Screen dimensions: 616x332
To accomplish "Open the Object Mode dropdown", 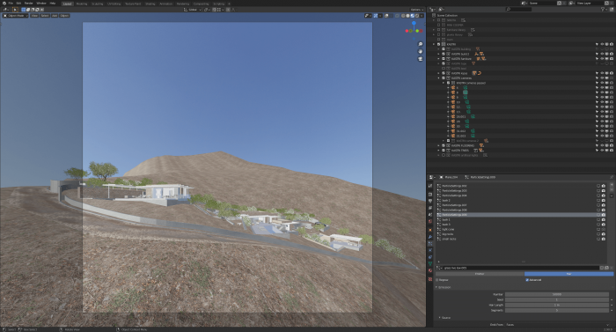I will (x=16, y=16).
